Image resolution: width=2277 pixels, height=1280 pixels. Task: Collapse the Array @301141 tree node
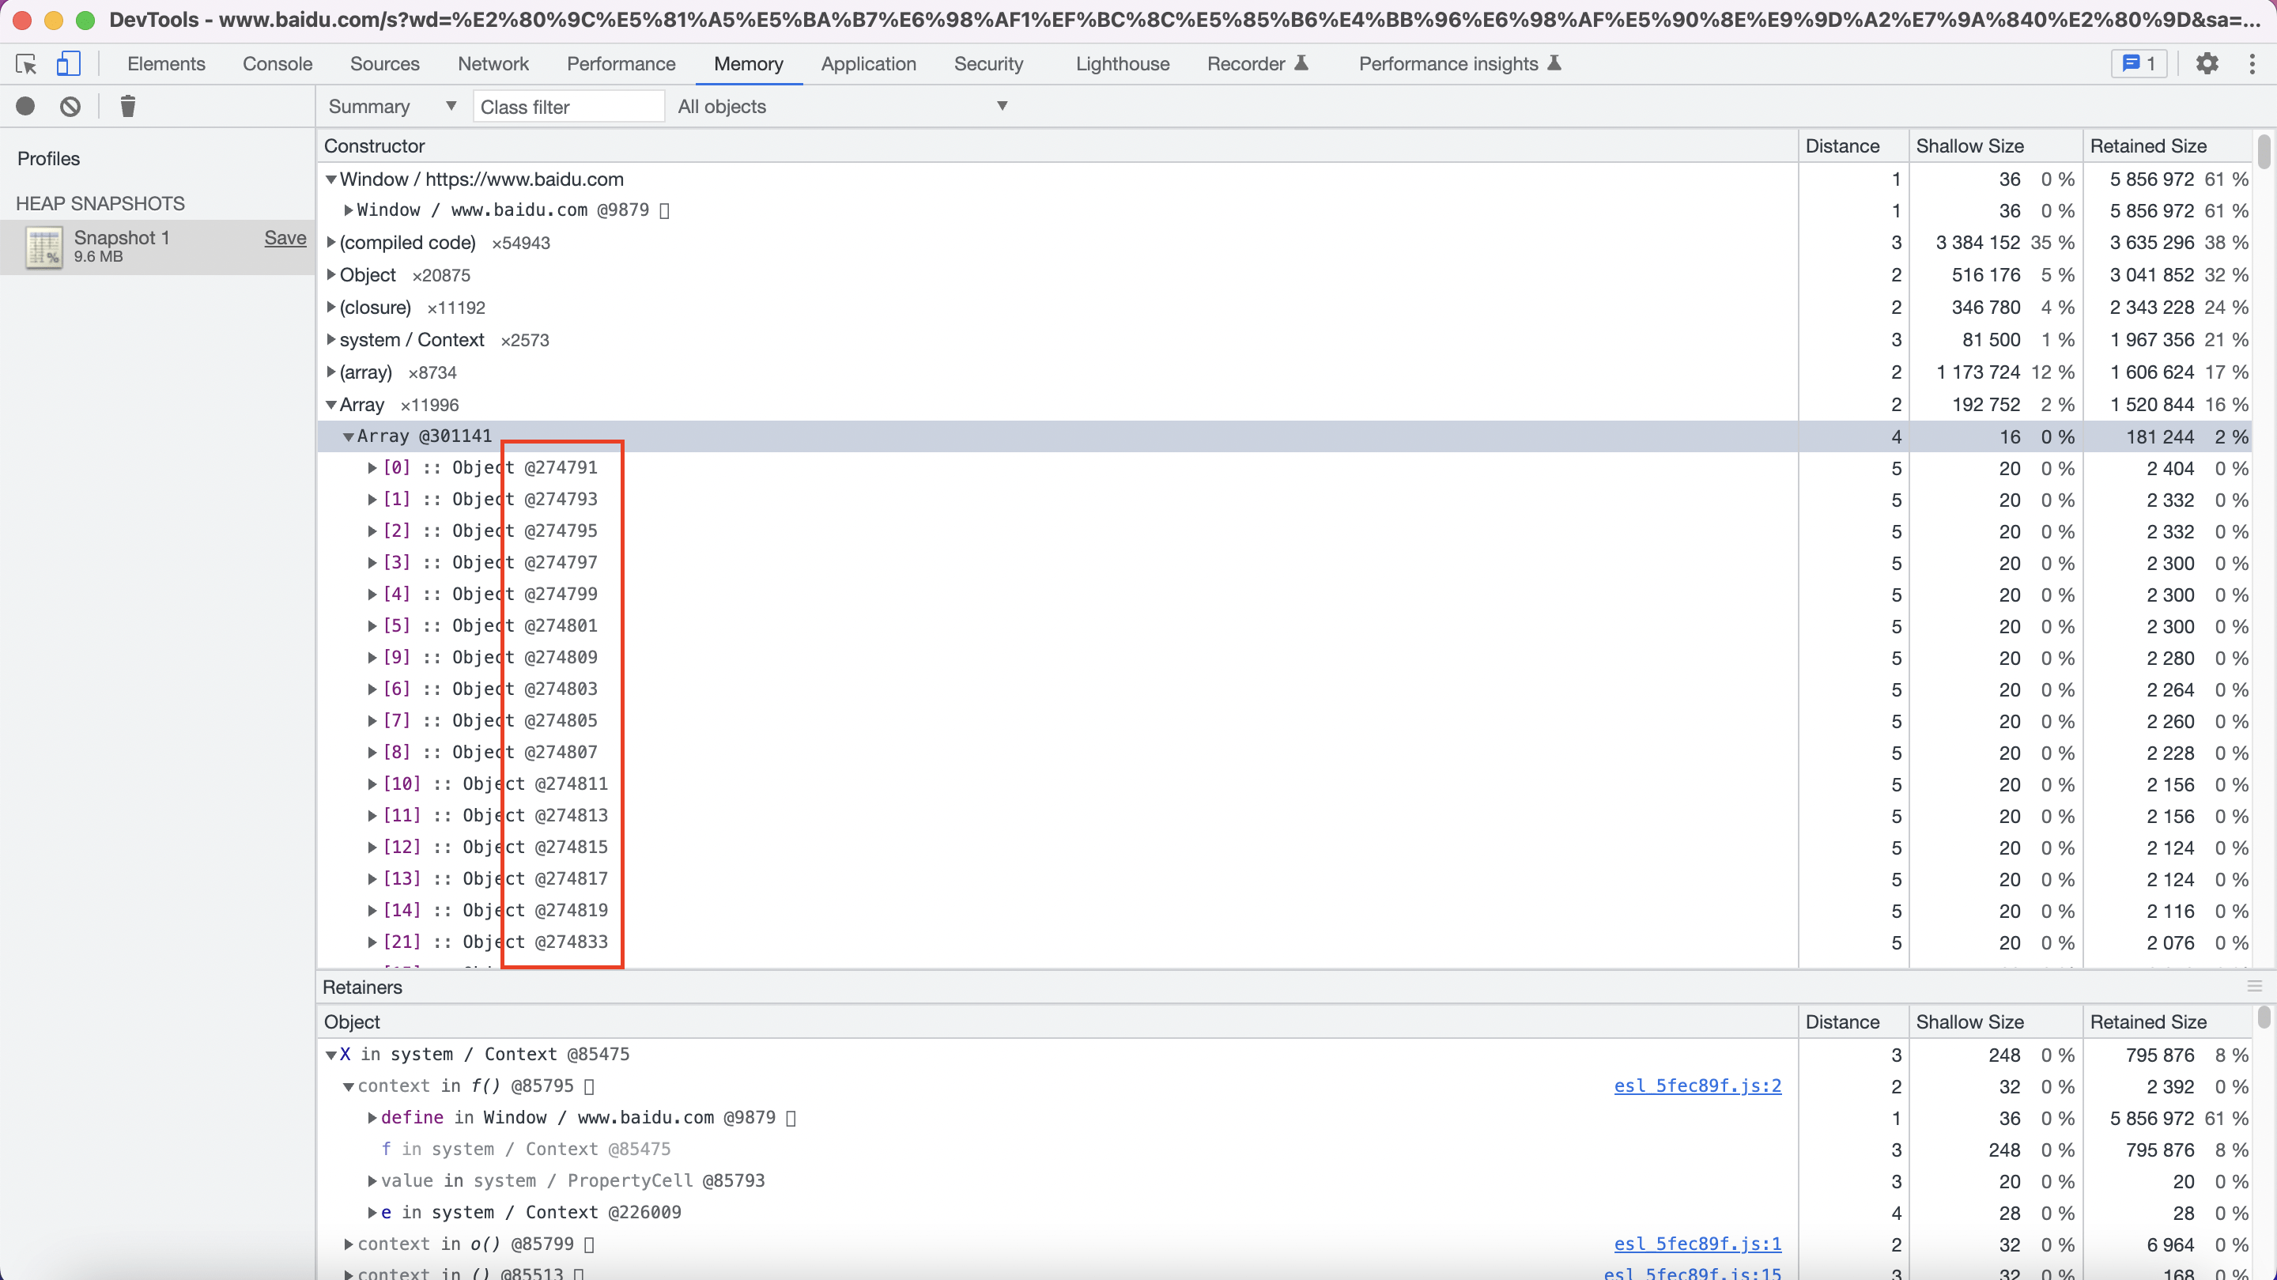tap(348, 436)
